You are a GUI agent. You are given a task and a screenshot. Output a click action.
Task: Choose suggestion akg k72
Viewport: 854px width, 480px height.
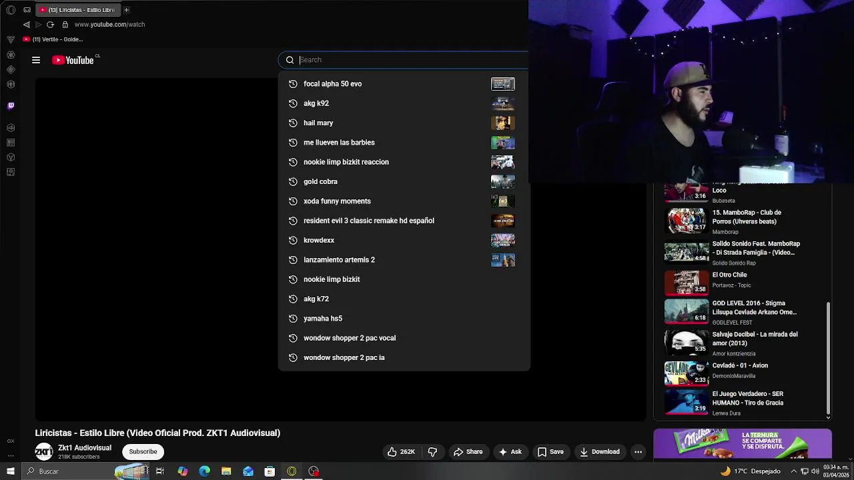pos(404,299)
